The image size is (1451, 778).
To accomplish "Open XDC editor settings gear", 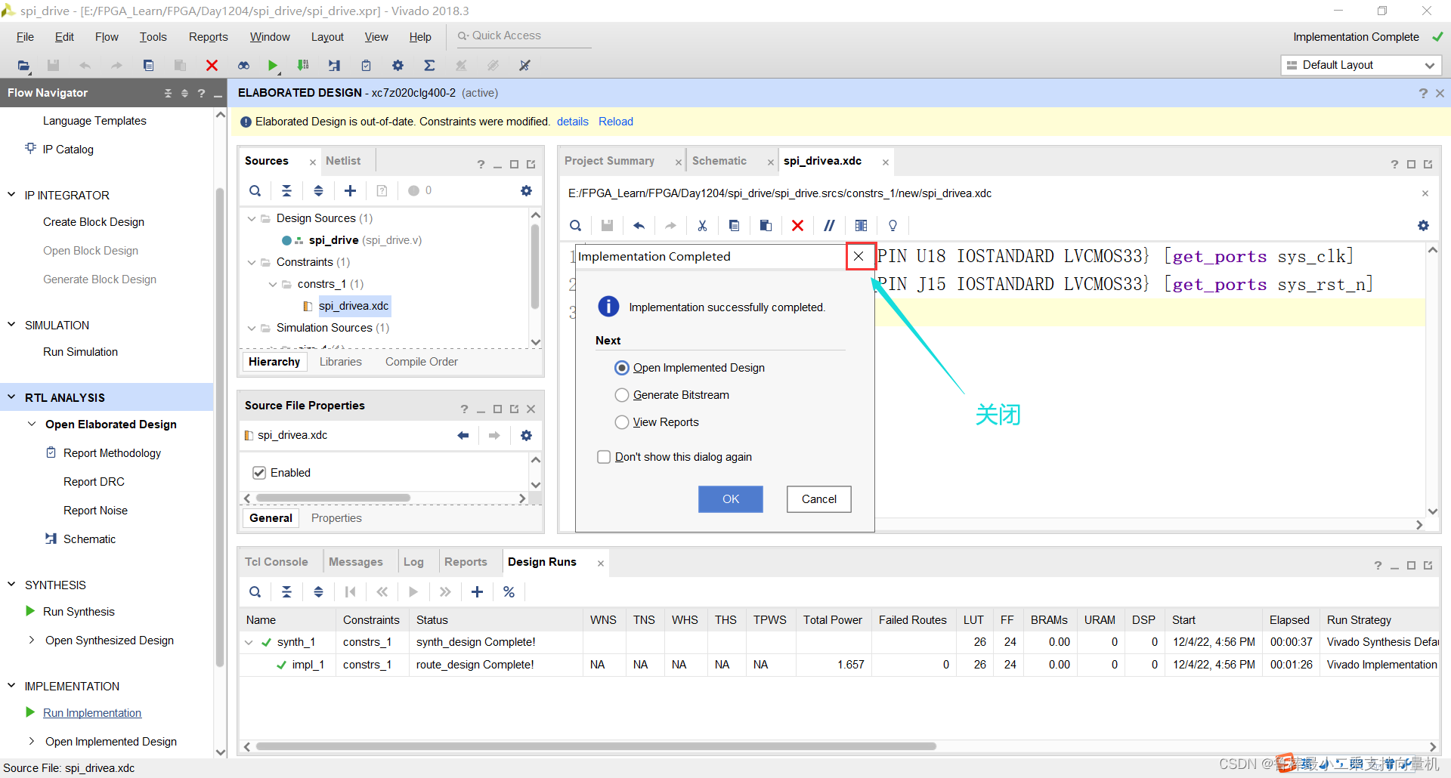I will point(1423,225).
